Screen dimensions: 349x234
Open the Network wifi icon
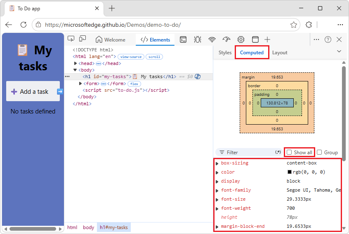point(212,40)
